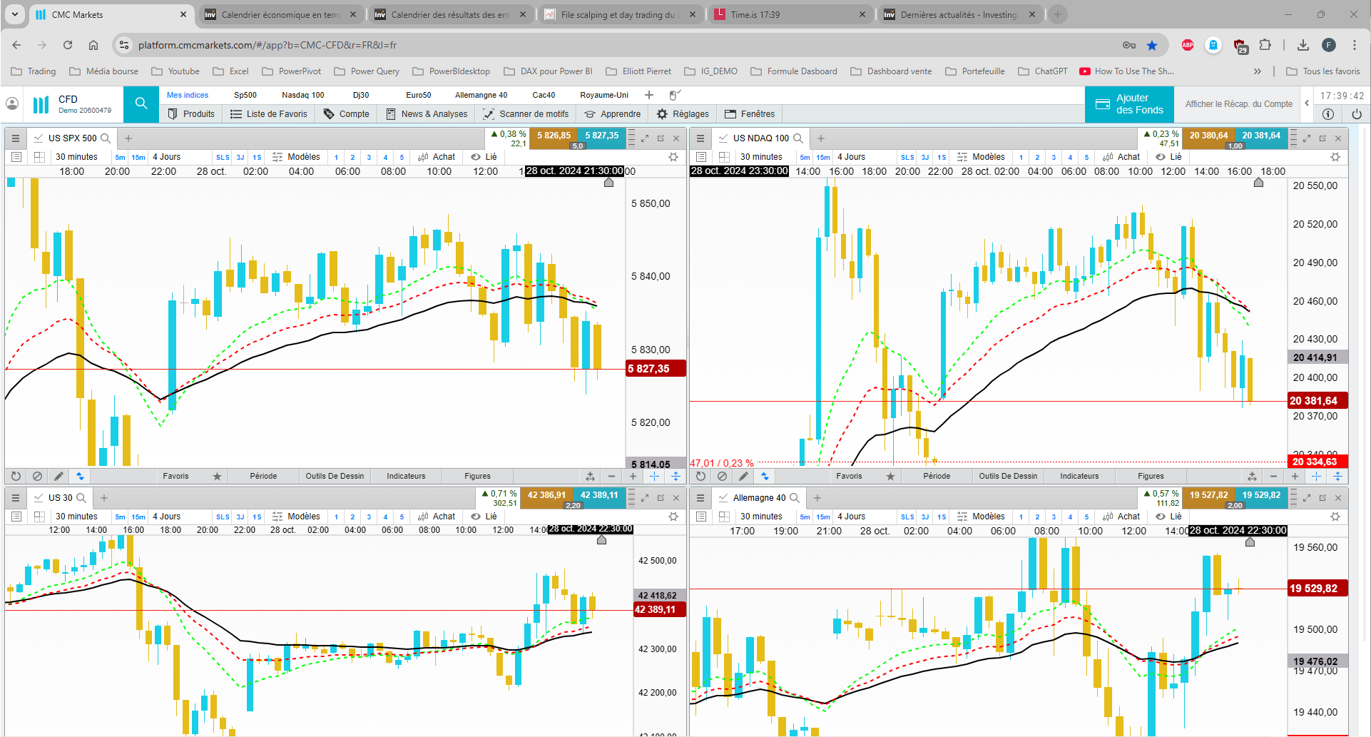This screenshot has width=1371, height=737.
Task: Click Afficher le Récap. du Compte
Action: tap(1238, 104)
